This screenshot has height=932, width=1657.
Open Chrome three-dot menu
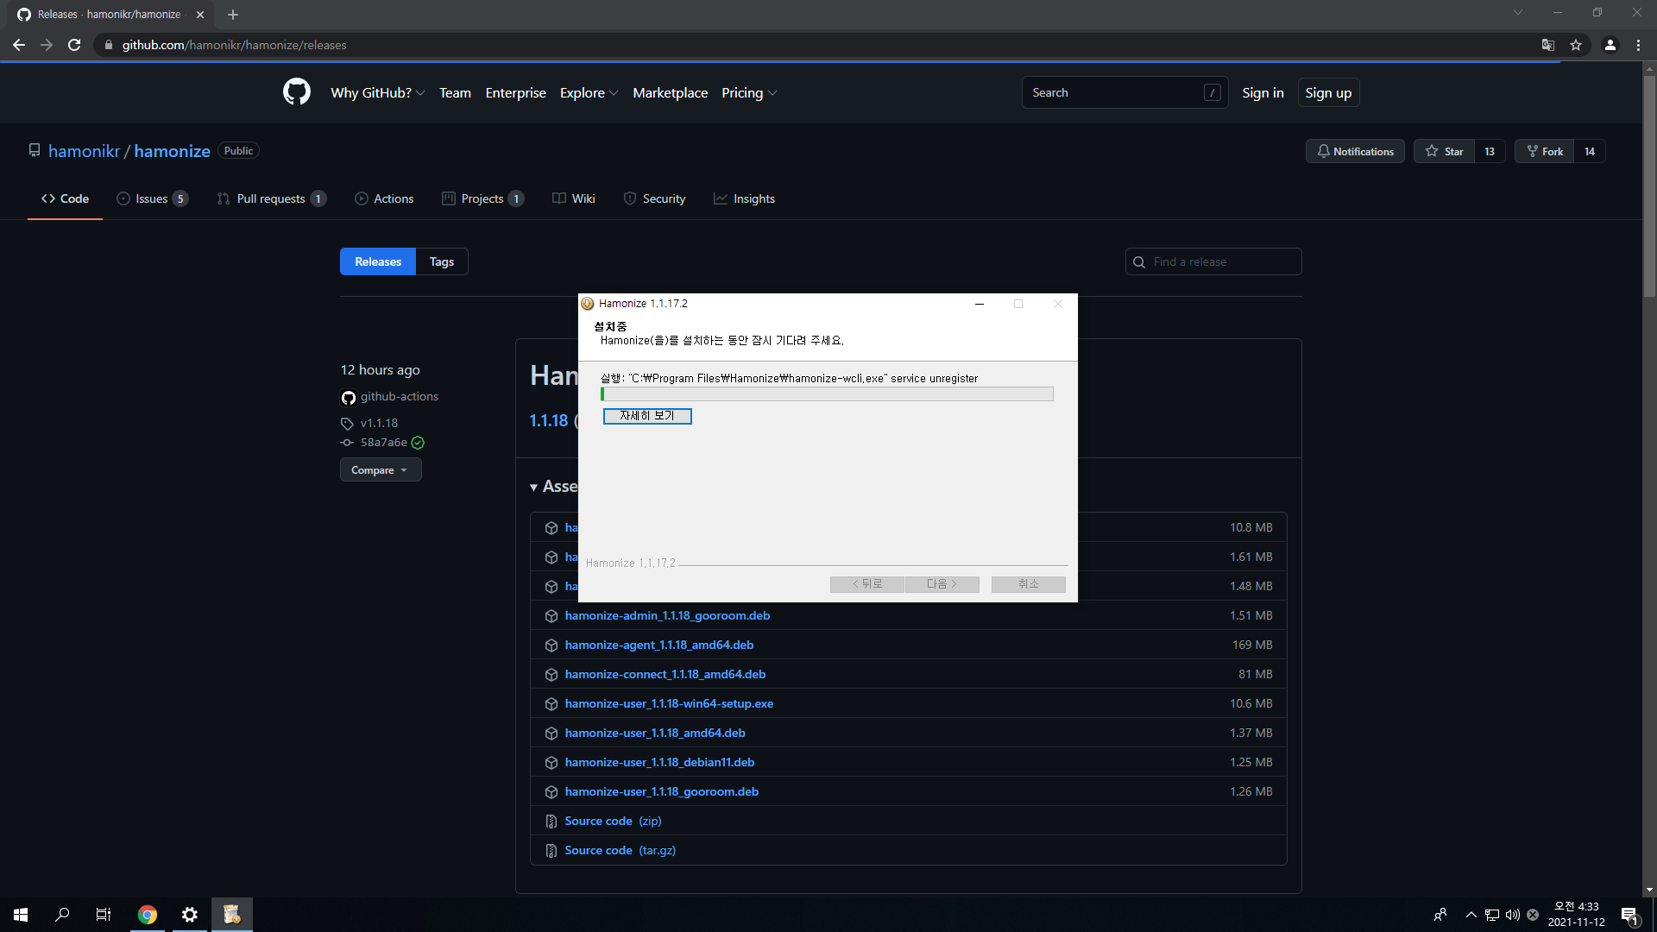coord(1638,45)
